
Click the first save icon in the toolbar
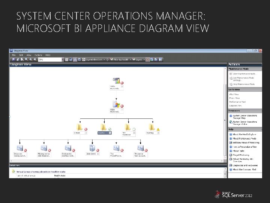(13, 59)
